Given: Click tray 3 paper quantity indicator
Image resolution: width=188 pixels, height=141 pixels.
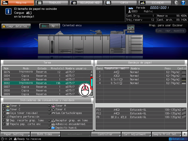Looking at the screenshot, I should [x=184, y=80].
